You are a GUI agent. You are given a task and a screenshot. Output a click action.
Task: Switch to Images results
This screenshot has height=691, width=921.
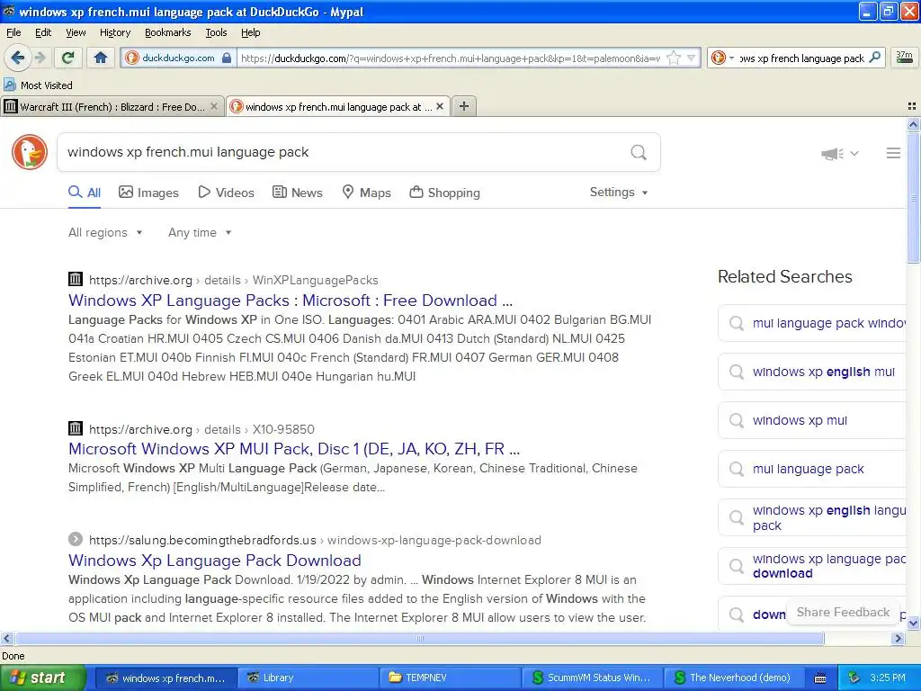148,193
